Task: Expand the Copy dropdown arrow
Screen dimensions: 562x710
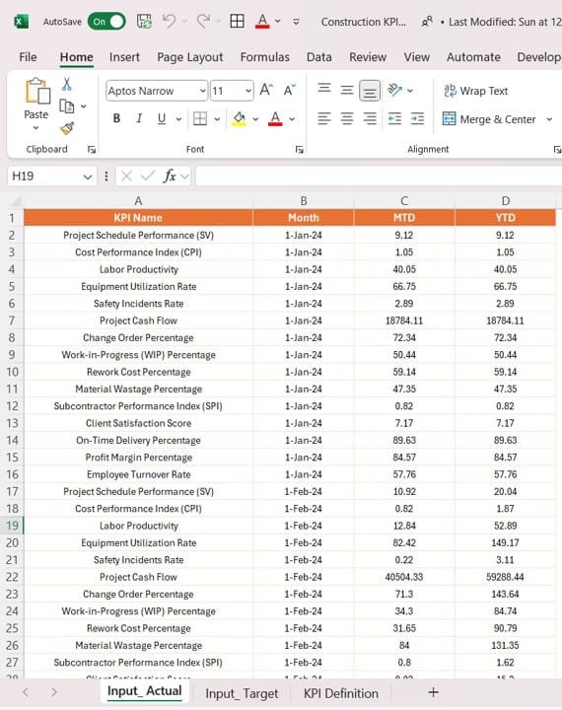Action: coord(84,106)
